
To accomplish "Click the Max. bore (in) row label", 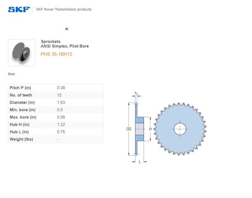I will click(x=23, y=117).
